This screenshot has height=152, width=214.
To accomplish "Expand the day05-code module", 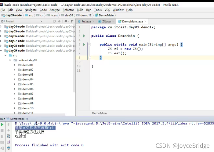I will tap(1, 31).
